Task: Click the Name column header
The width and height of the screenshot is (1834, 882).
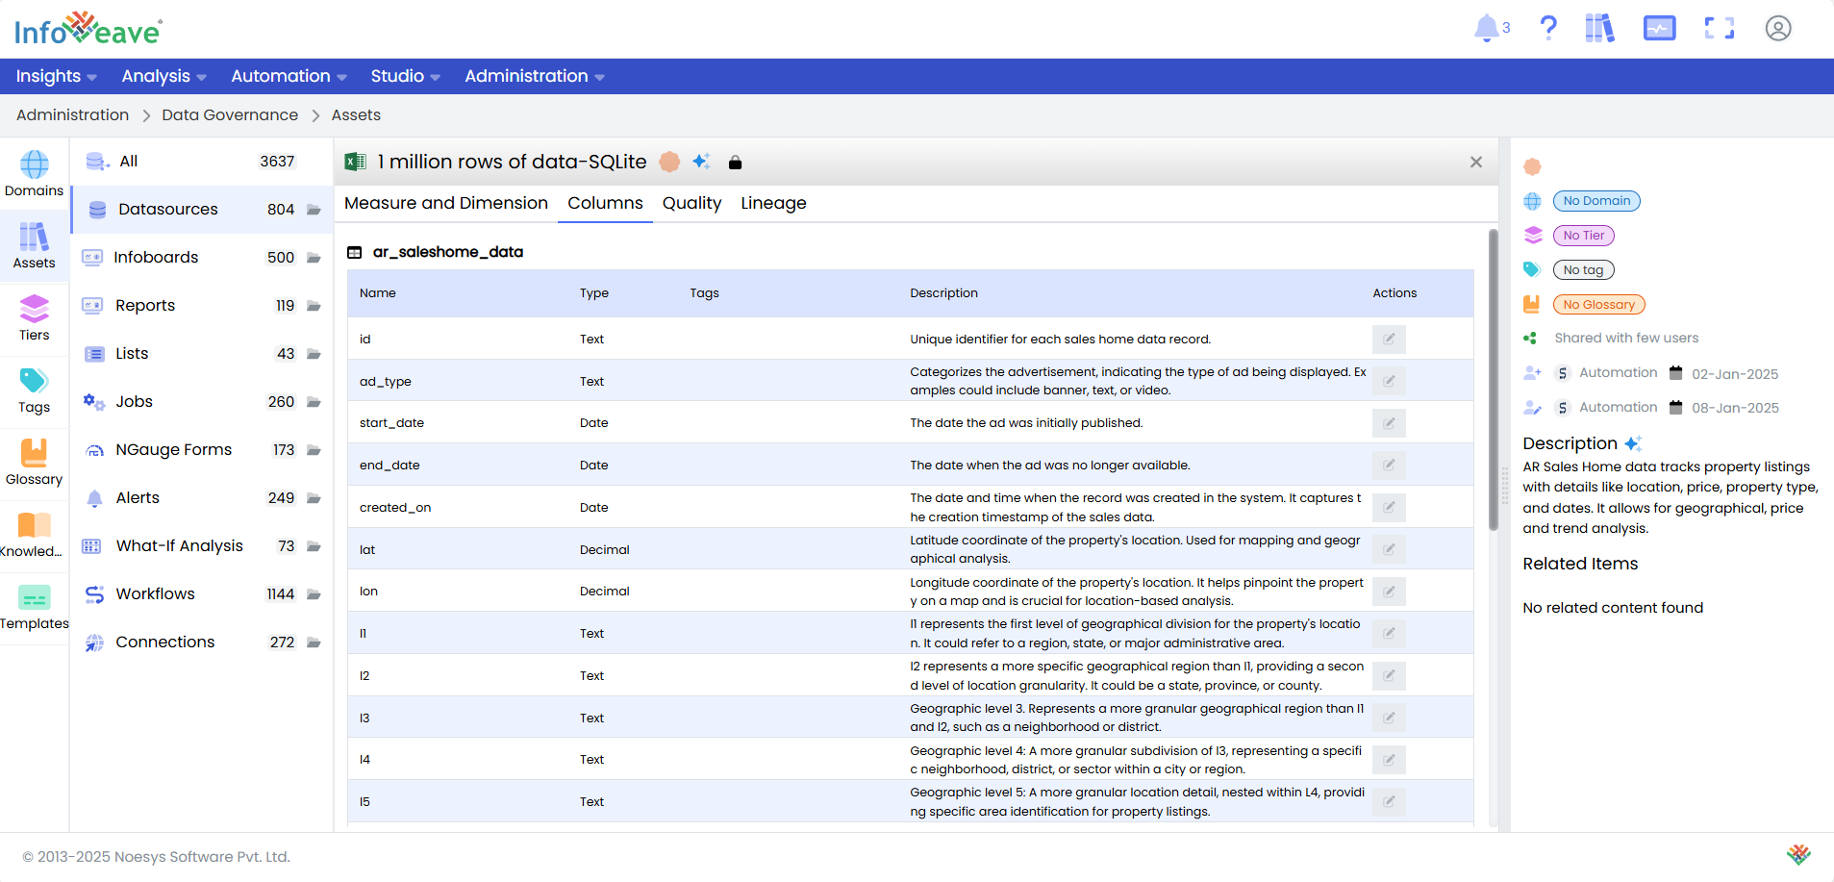Action: click(x=378, y=293)
